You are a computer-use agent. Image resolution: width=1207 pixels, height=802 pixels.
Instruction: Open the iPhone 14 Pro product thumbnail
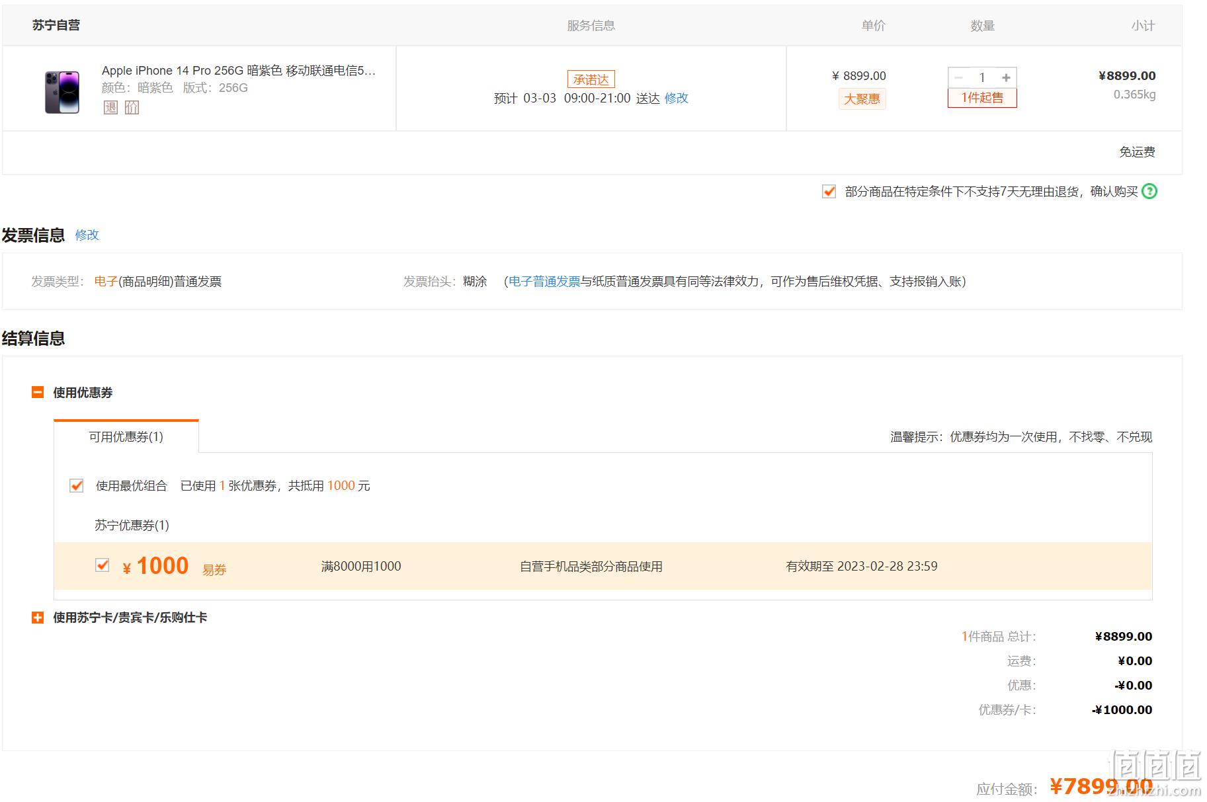pos(62,92)
